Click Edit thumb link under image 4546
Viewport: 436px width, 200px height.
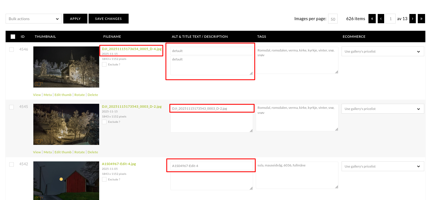[63, 95]
